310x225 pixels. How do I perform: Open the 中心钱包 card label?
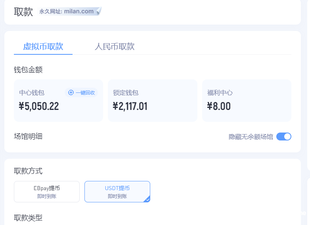(x=32, y=93)
